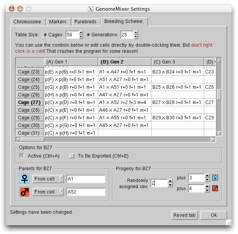Click the table's scroll left arrow
The width and height of the screenshot is (238, 234).
[x=18, y=140]
